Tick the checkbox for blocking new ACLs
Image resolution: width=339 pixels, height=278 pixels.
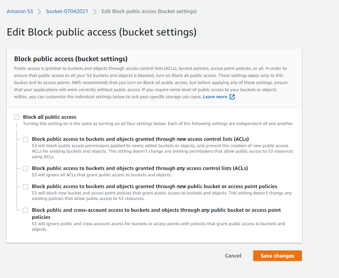[26, 139]
